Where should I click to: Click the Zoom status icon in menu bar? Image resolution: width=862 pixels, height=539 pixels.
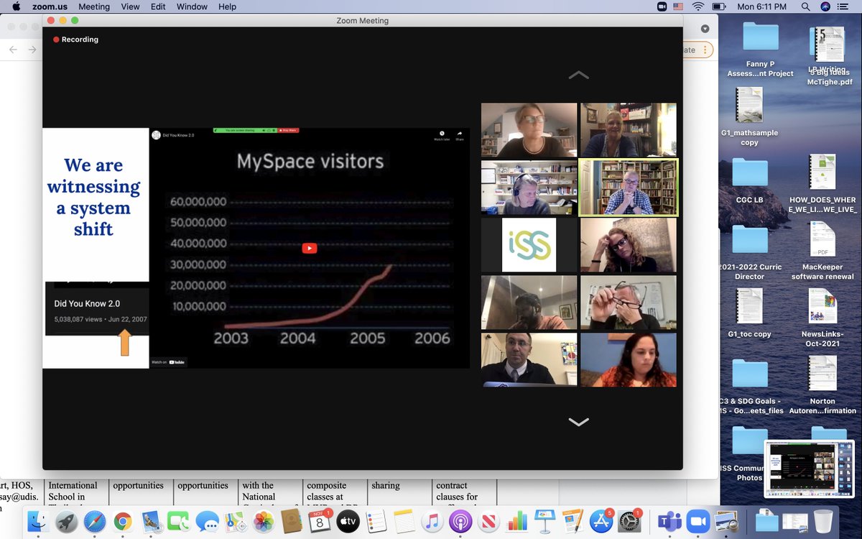tap(662, 6)
